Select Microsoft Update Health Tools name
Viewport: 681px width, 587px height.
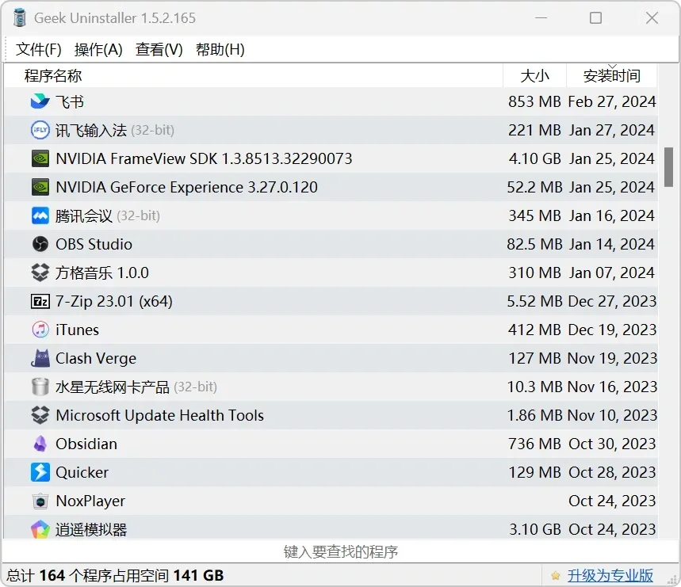click(x=160, y=416)
